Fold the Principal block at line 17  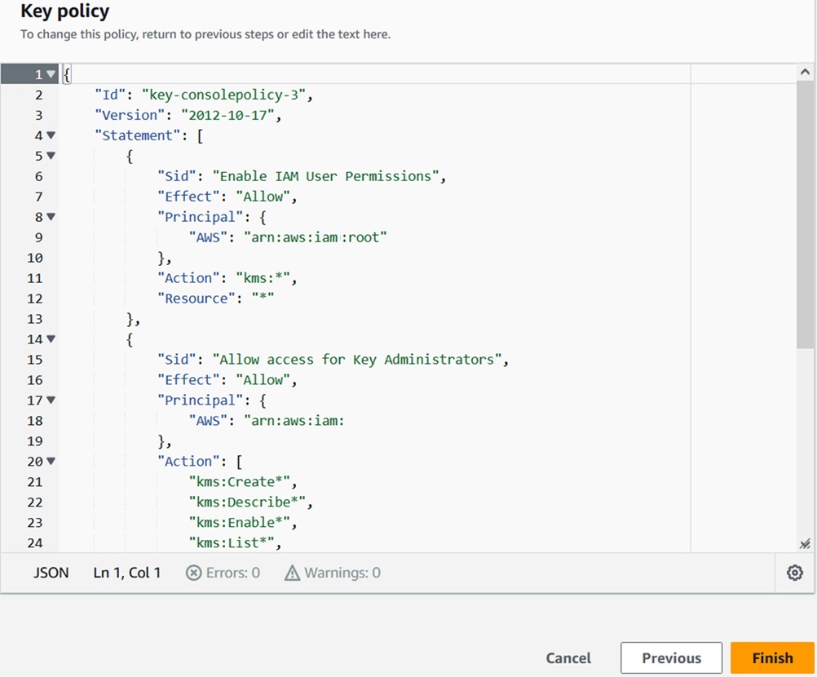pos(51,400)
